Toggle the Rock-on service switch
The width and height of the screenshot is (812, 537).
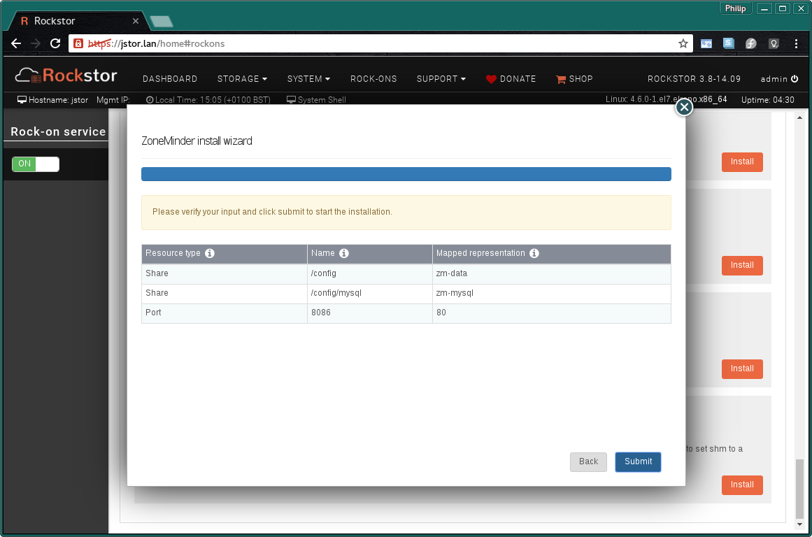click(36, 164)
